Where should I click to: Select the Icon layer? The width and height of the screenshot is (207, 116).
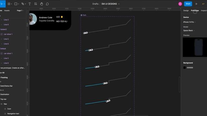click(x=9, y=109)
